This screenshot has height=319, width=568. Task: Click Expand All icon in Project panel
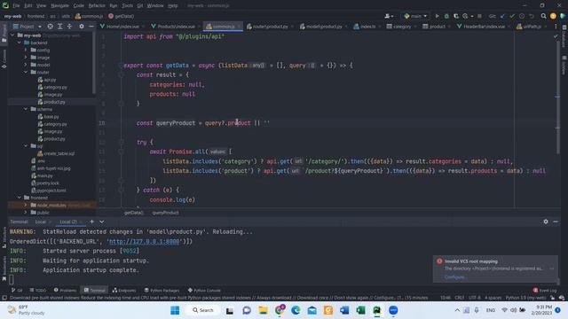(59, 27)
